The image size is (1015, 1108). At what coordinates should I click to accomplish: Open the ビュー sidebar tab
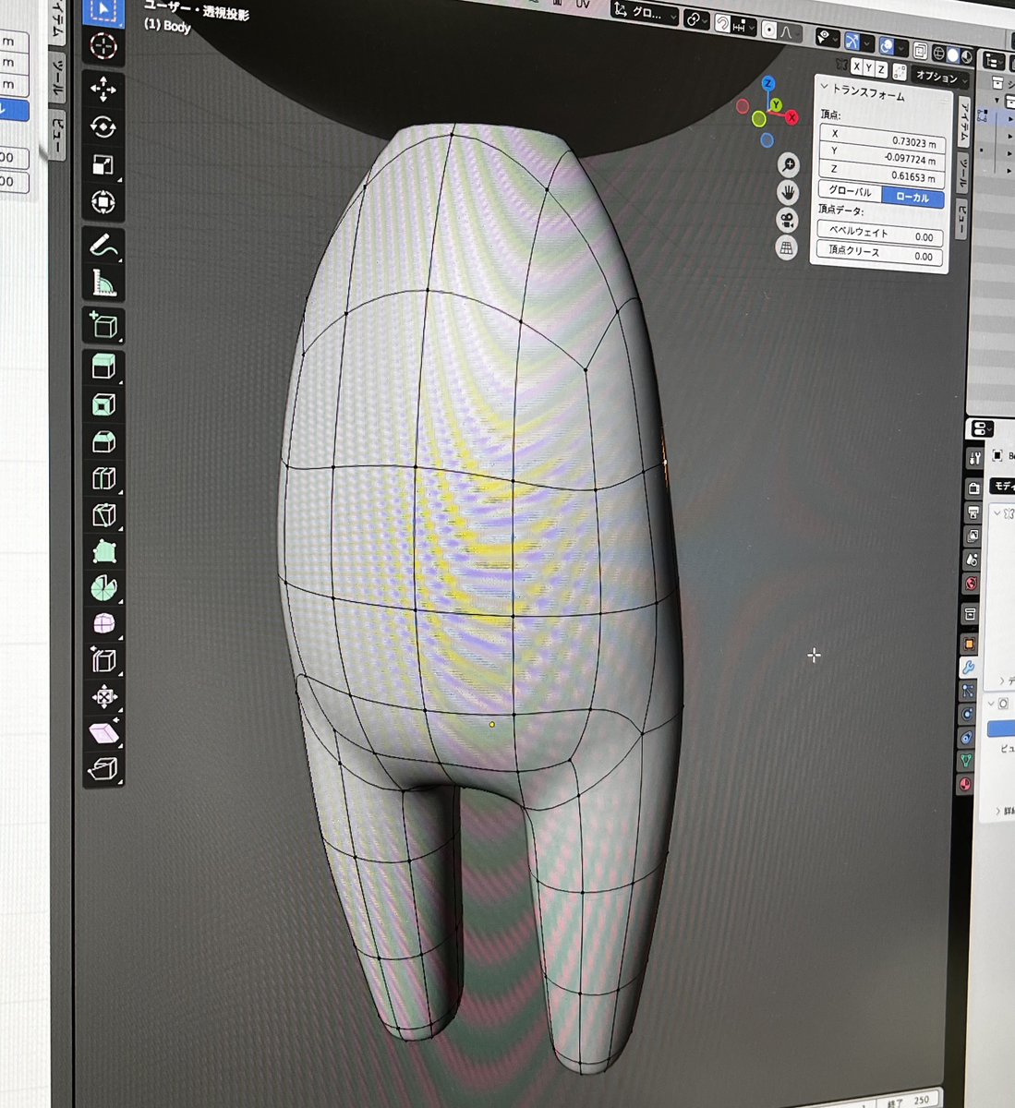pyautogui.click(x=965, y=217)
